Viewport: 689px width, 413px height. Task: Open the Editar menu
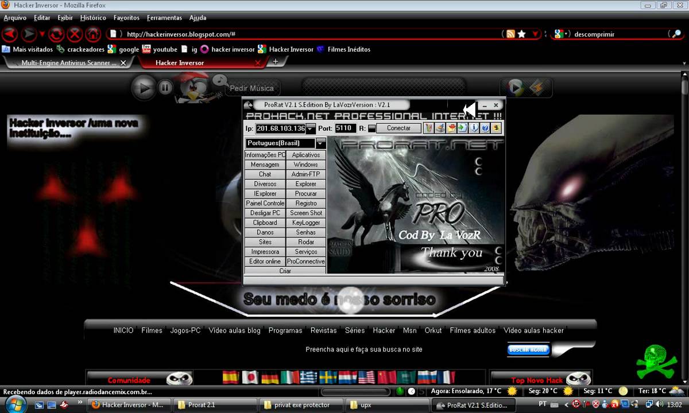[x=42, y=18]
